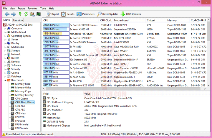
Task: Switch to the Favorites tab
Action: coord(18,20)
